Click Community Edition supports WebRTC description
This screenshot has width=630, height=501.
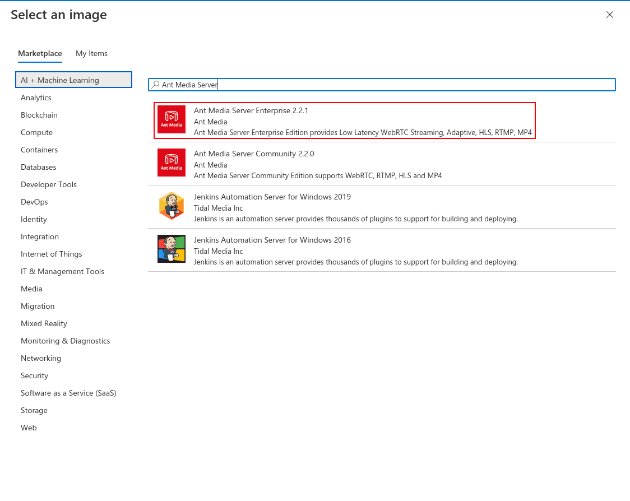pos(318,175)
